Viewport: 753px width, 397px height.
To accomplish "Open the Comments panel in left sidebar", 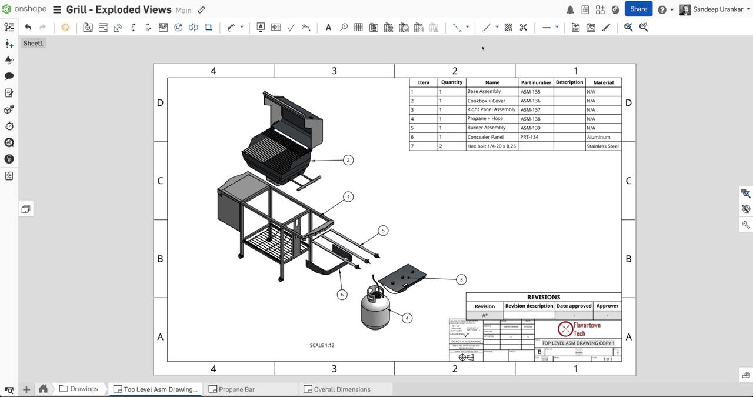I will 9,75.
